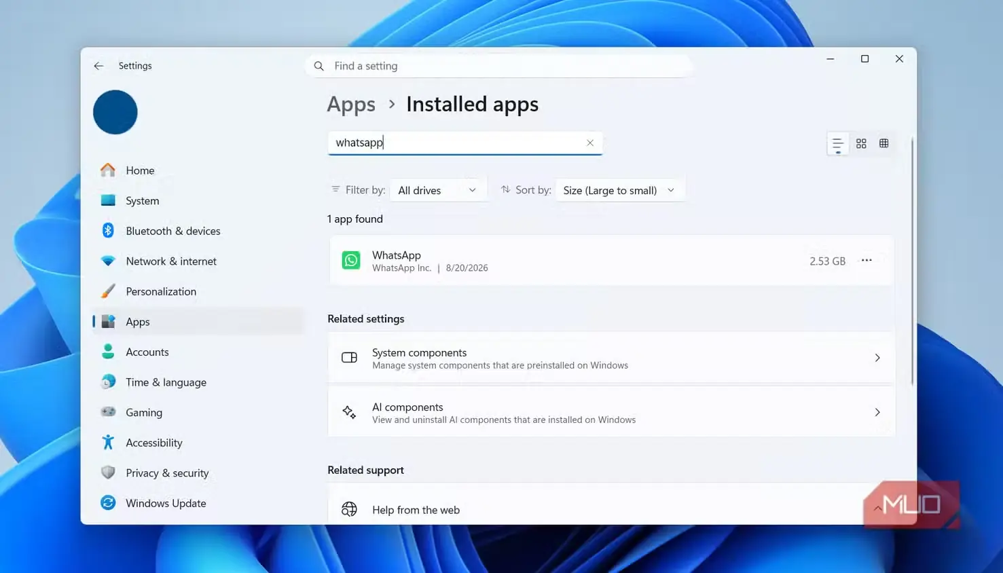The height and width of the screenshot is (573, 1003).
Task: Open Home settings page label
Action: click(140, 170)
